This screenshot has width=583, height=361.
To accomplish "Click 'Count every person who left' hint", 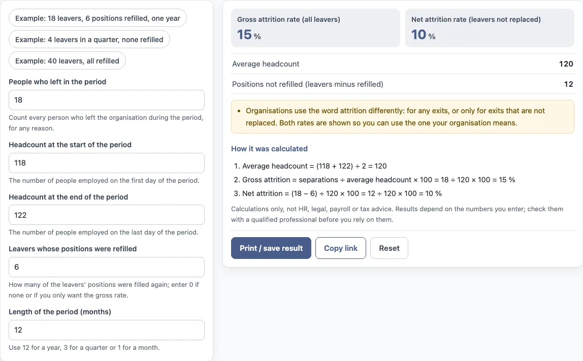I will pos(106,123).
